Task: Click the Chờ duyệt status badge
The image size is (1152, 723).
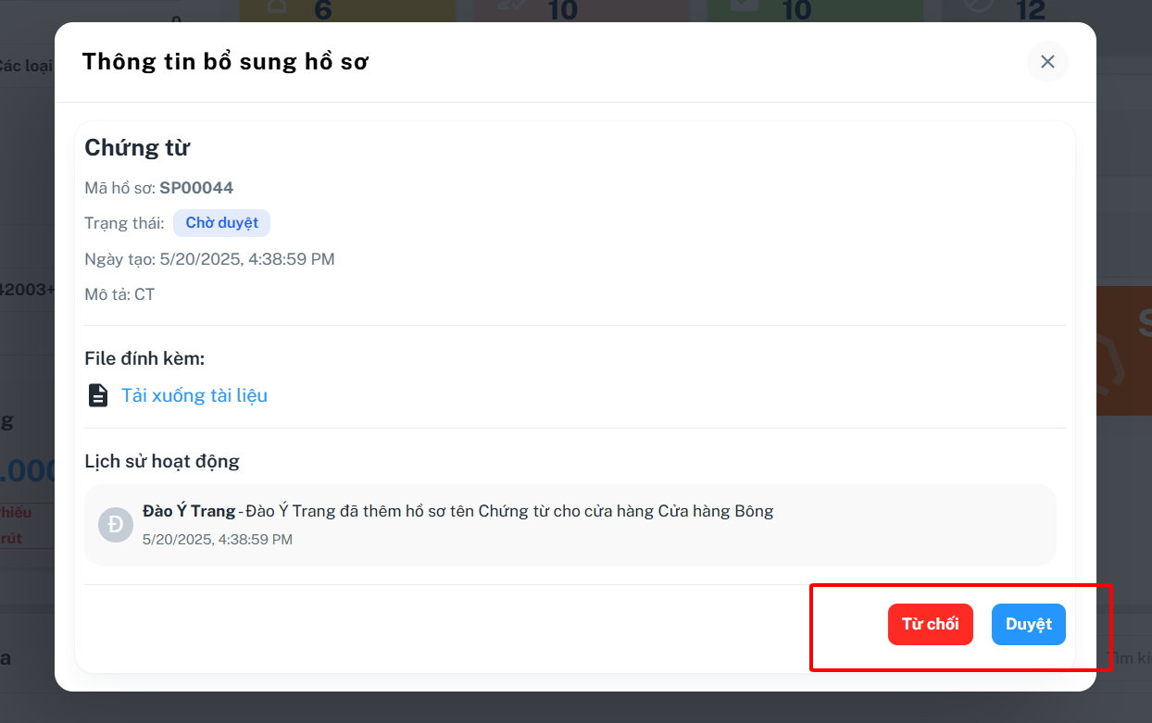Action: (x=222, y=223)
